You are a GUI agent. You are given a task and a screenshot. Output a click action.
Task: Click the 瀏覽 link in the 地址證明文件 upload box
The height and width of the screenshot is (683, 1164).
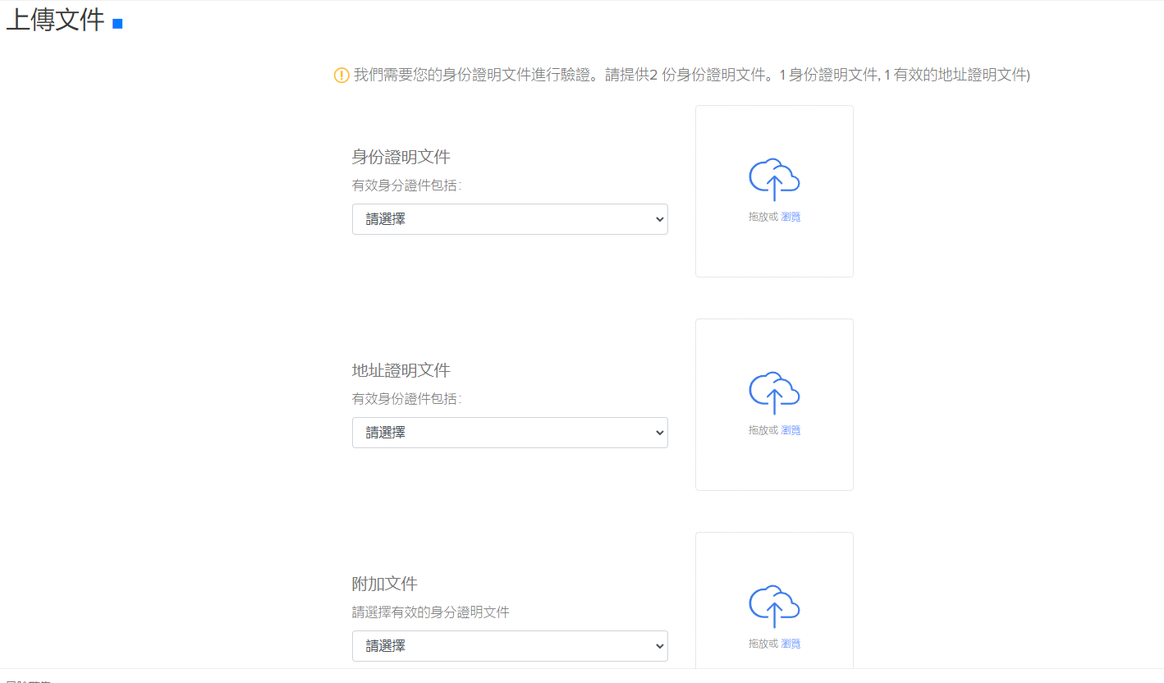[791, 430]
